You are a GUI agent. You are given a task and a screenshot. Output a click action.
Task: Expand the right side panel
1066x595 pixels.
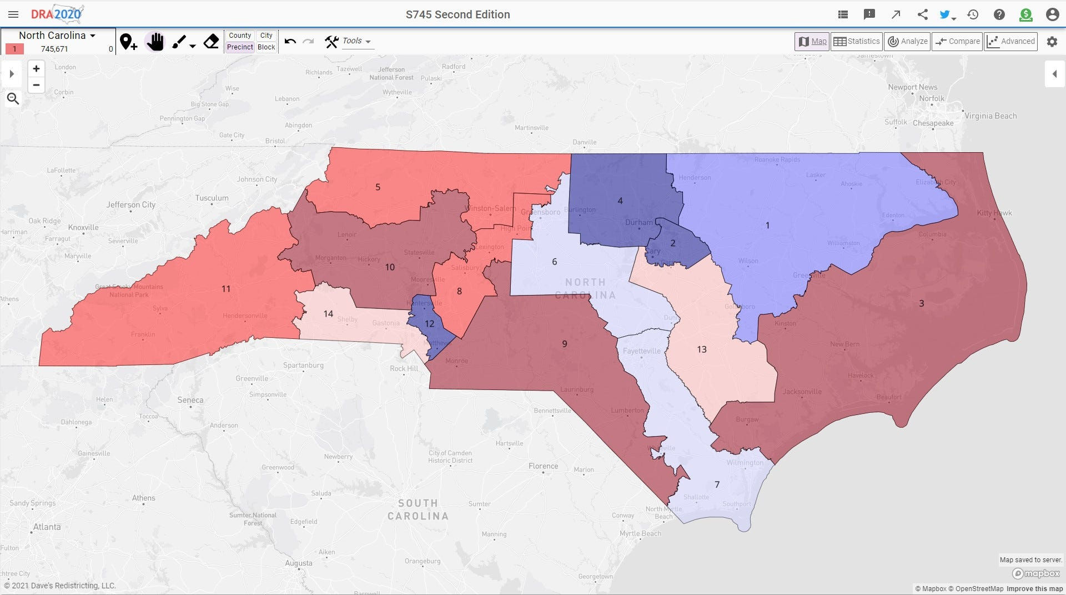(1054, 74)
